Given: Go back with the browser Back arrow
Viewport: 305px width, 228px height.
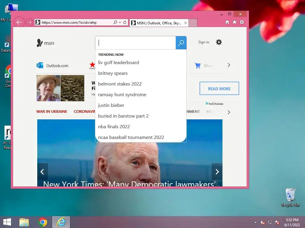Looking at the screenshot, I should pos(19,22).
